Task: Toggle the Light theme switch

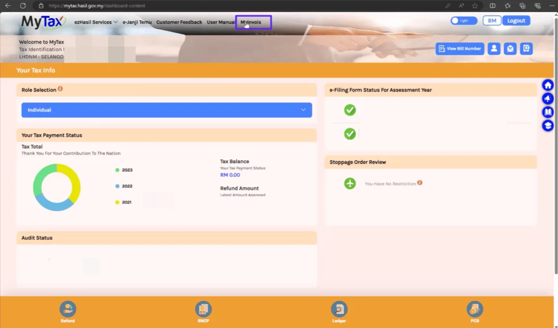Action: (x=464, y=21)
